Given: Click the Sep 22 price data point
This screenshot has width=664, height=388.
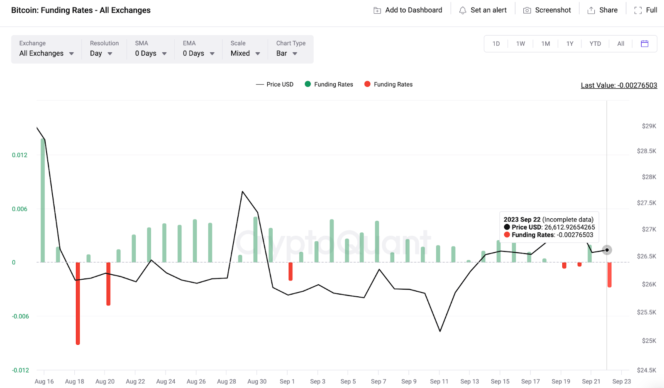Looking at the screenshot, I should (x=607, y=250).
